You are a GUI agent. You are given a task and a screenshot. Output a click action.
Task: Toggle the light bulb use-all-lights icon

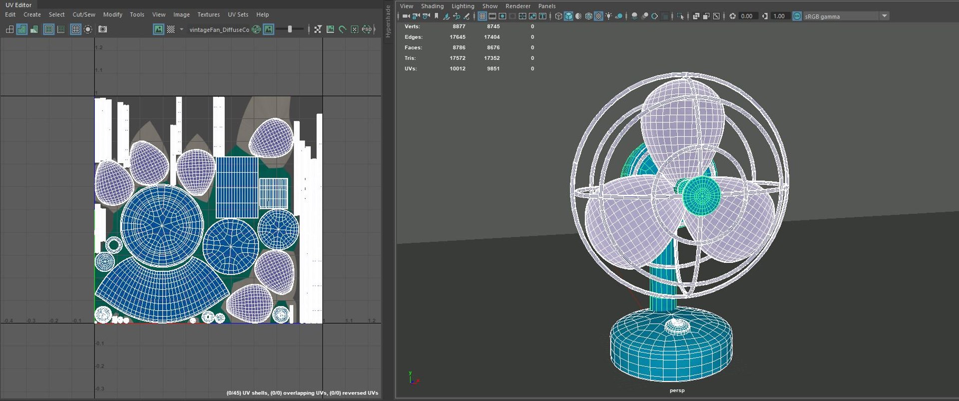click(x=608, y=16)
